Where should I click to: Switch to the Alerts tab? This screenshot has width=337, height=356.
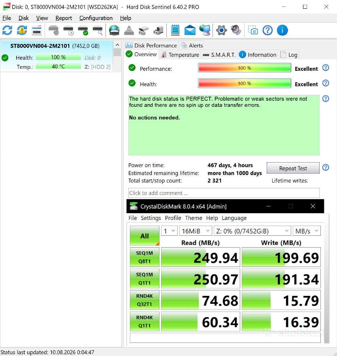(x=192, y=45)
